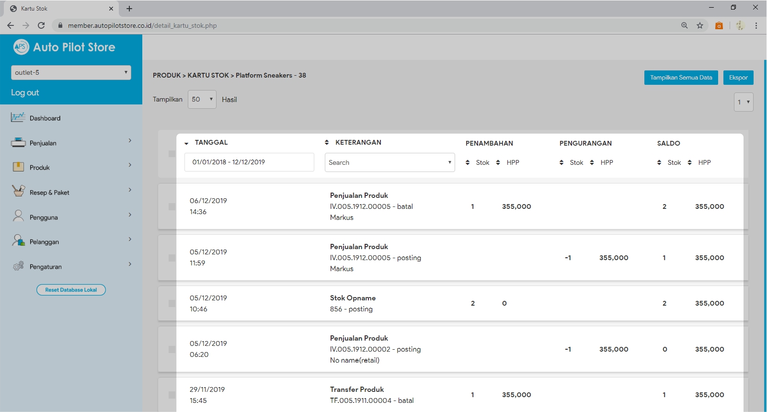
Task: Open the Keterangan Search dropdown
Action: pyautogui.click(x=389, y=162)
